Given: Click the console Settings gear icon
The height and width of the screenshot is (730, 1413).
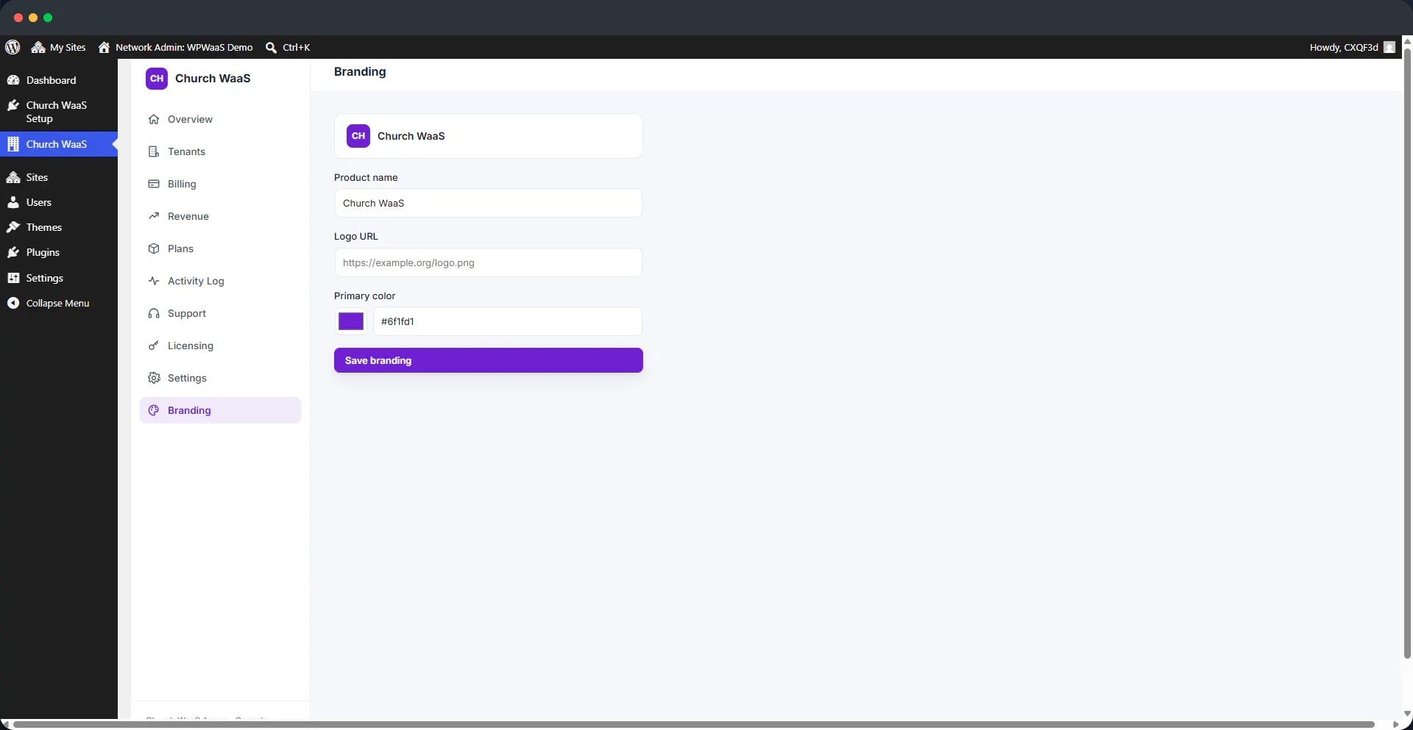Looking at the screenshot, I should tap(154, 378).
